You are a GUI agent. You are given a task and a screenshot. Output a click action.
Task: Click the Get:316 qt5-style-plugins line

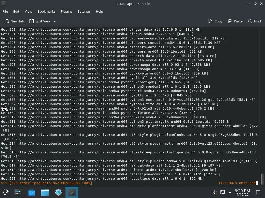coord(129,161)
